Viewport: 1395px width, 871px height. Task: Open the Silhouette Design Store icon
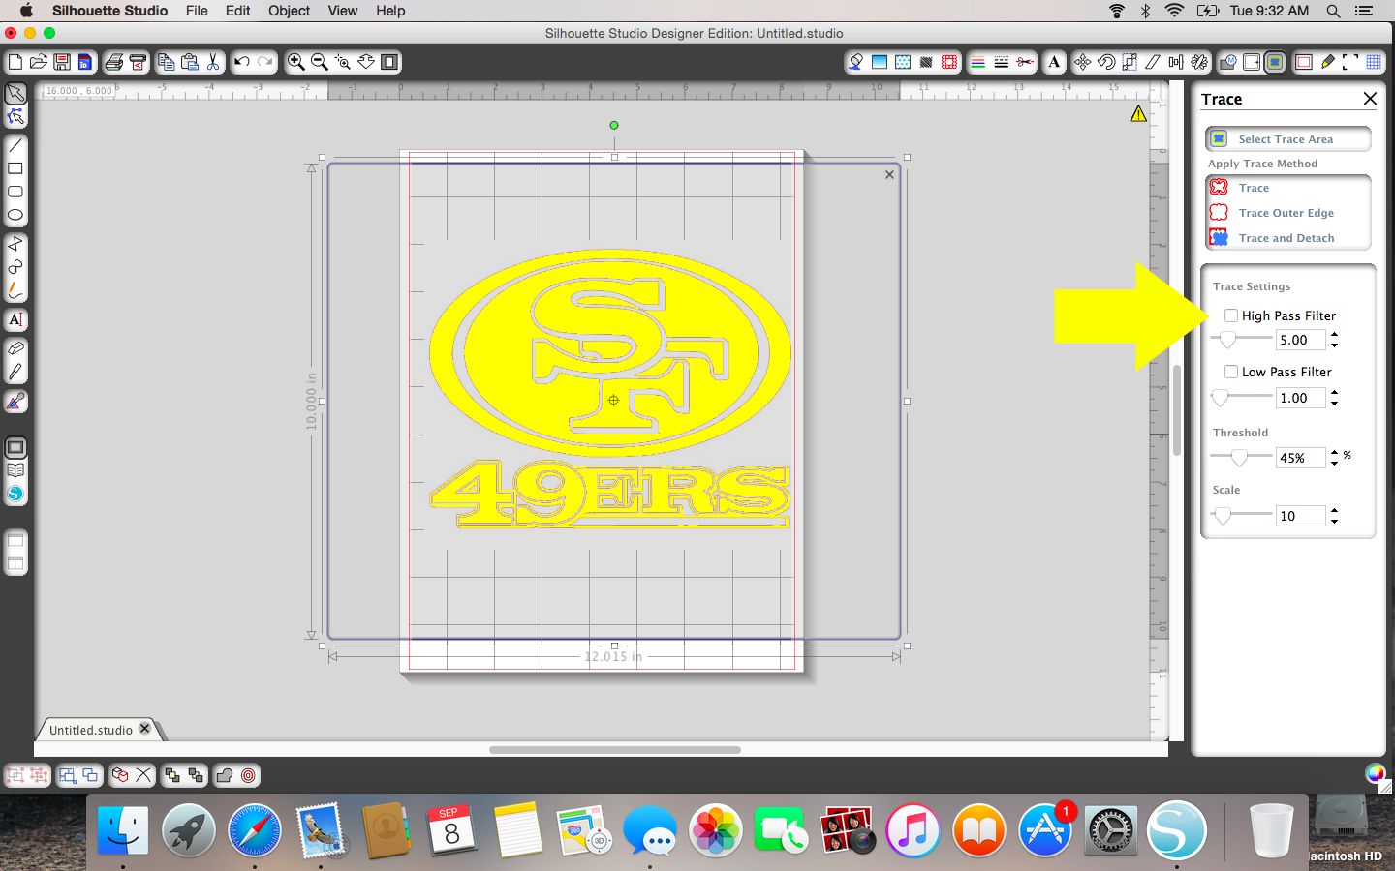click(x=15, y=494)
